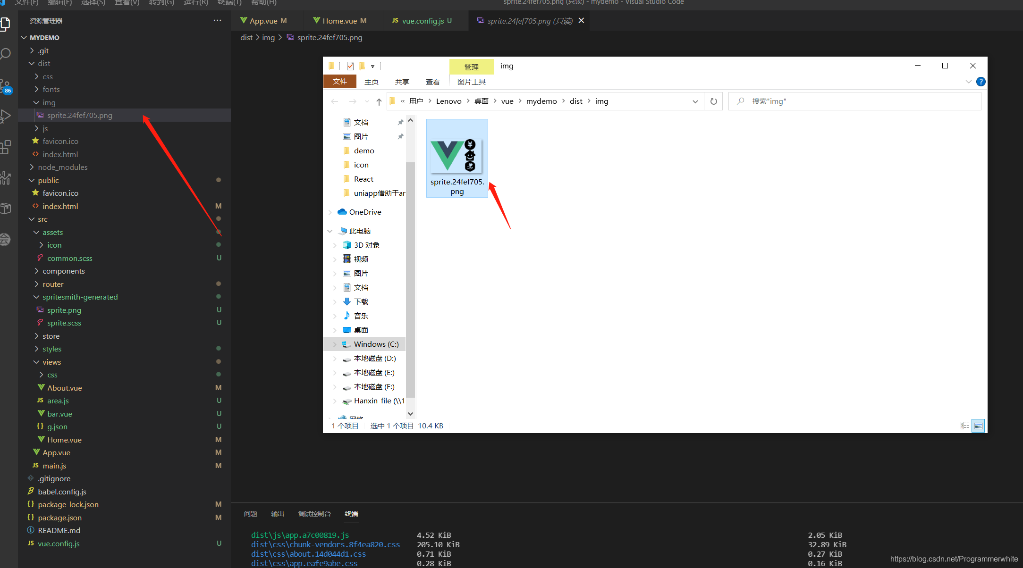The width and height of the screenshot is (1023, 568).
Task: Open Explorer help question mark icon
Action: [x=981, y=82]
